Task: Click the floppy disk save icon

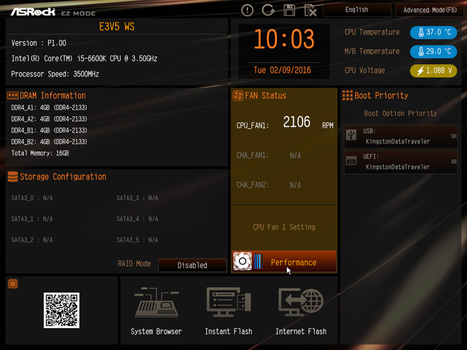Action: 289,10
